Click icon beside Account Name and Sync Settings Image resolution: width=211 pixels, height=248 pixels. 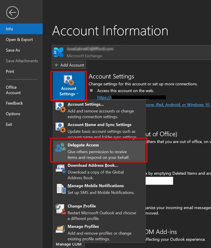pyautogui.click(x=60, y=128)
